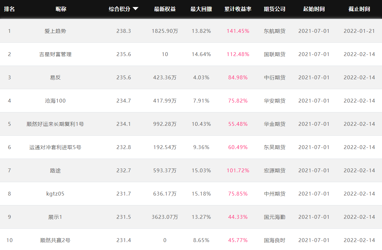Click equity value 593.37万
Screen dimensions: 382x250
(165, 170)
